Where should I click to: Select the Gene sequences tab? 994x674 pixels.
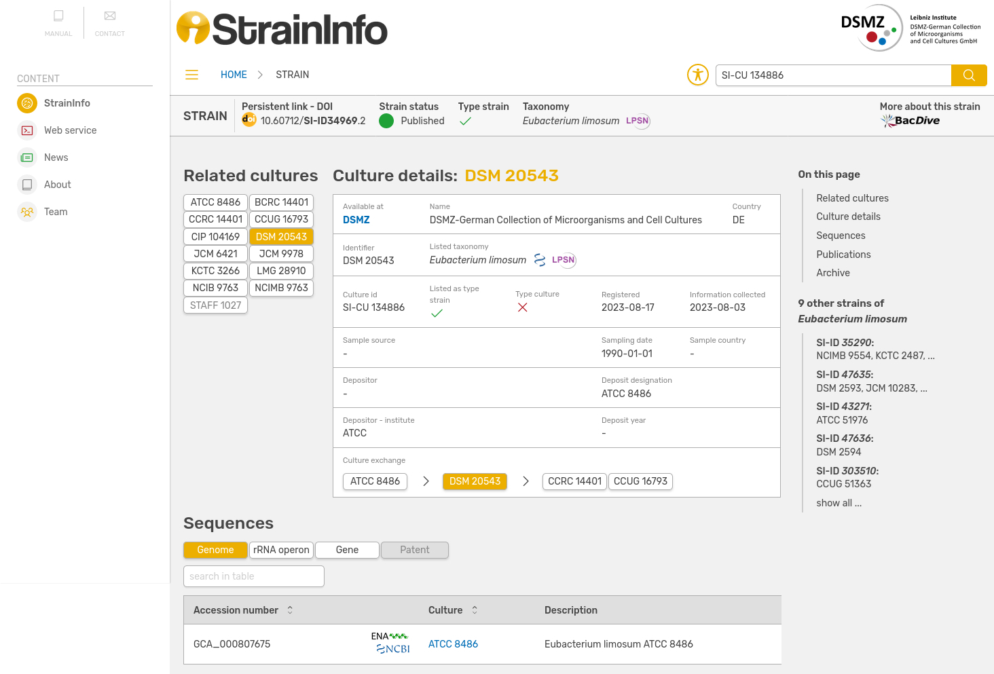pos(347,550)
